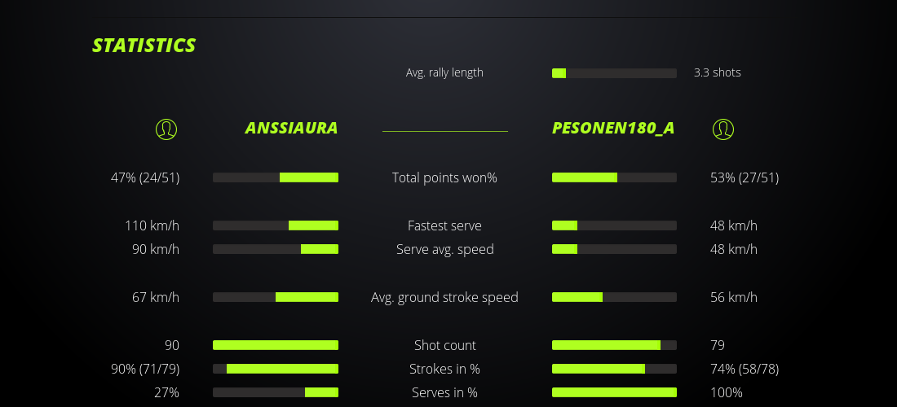897x407 pixels.
Task: Click the 3.3 shots value
Action: [718, 72]
